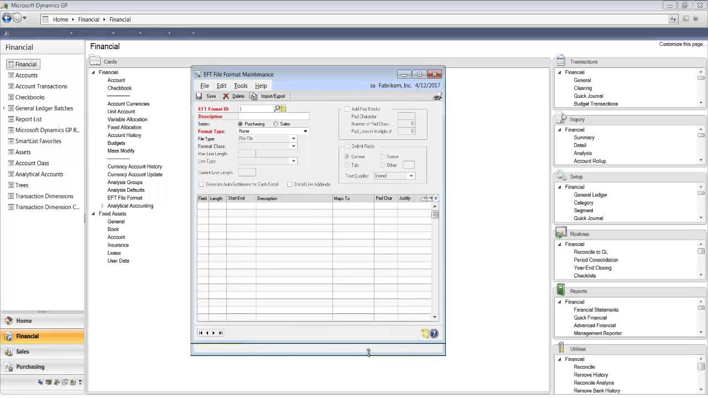Screen dimensions: 708x398
Task: Select the Sales series radio button
Action: pos(276,124)
